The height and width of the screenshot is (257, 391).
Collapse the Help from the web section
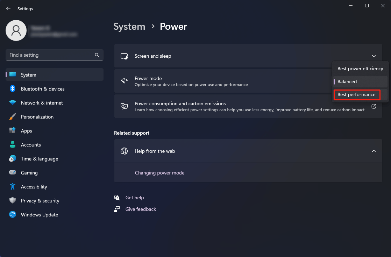374,151
